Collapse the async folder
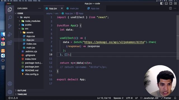The image size is (179, 100). [x=18, y=17]
